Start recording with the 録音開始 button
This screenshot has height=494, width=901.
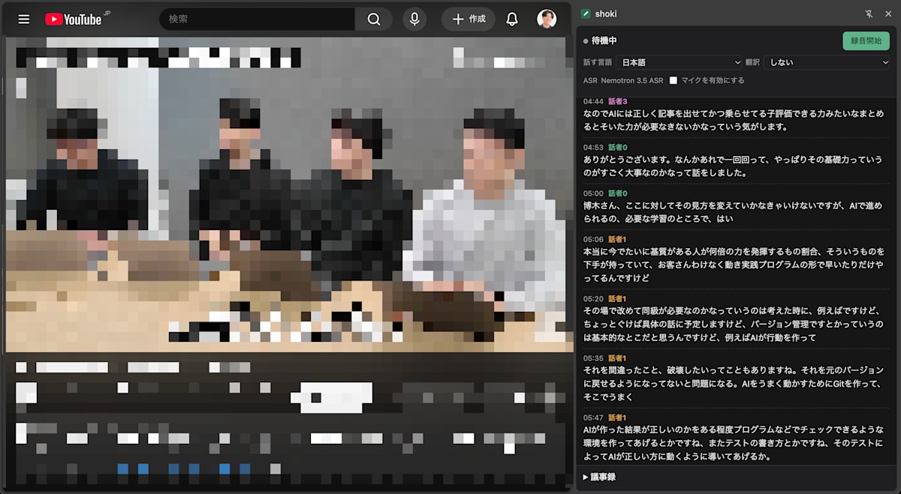(x=866, y=40)
